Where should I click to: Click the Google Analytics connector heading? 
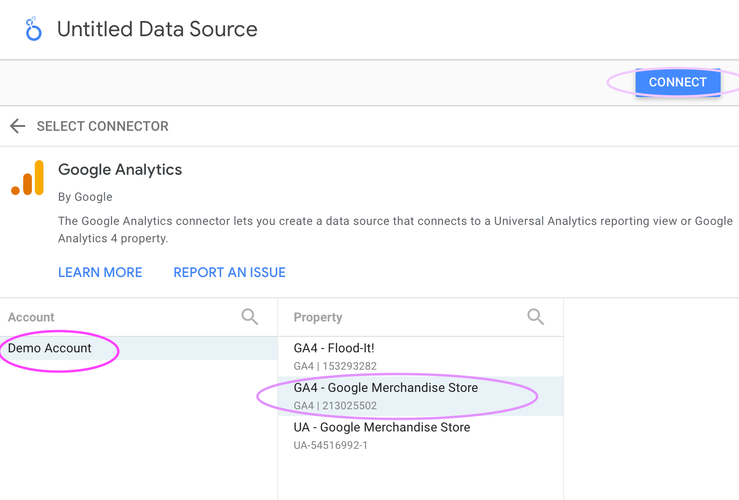pos(120,170)
